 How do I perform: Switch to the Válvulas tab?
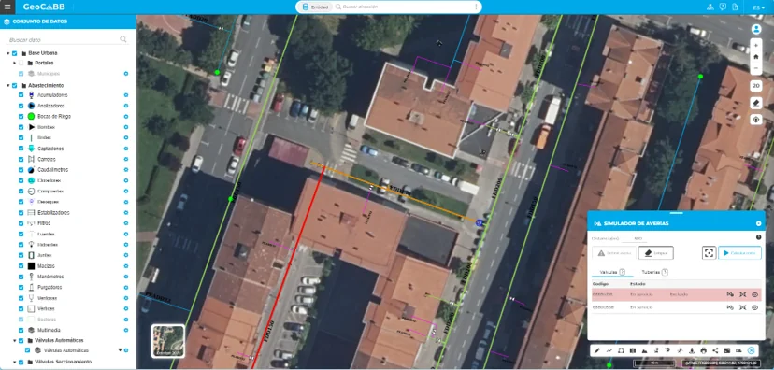click(612, 272)
